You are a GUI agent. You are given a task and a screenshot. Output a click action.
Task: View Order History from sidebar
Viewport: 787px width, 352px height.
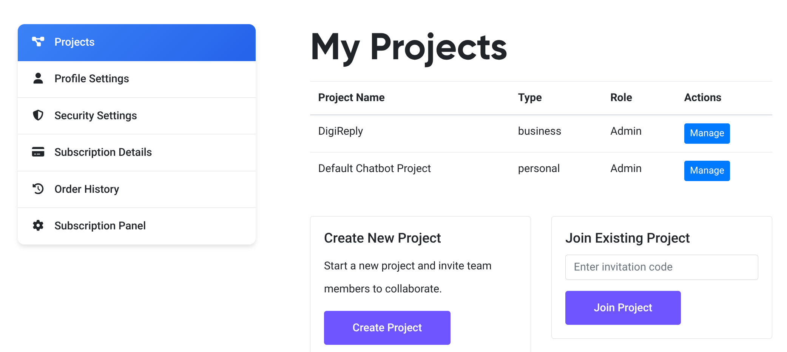click(x=137, y=189)
